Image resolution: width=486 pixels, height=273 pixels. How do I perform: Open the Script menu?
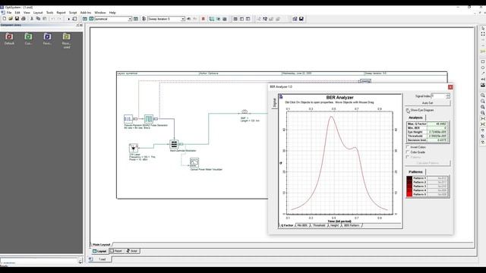tap(73, 13)
